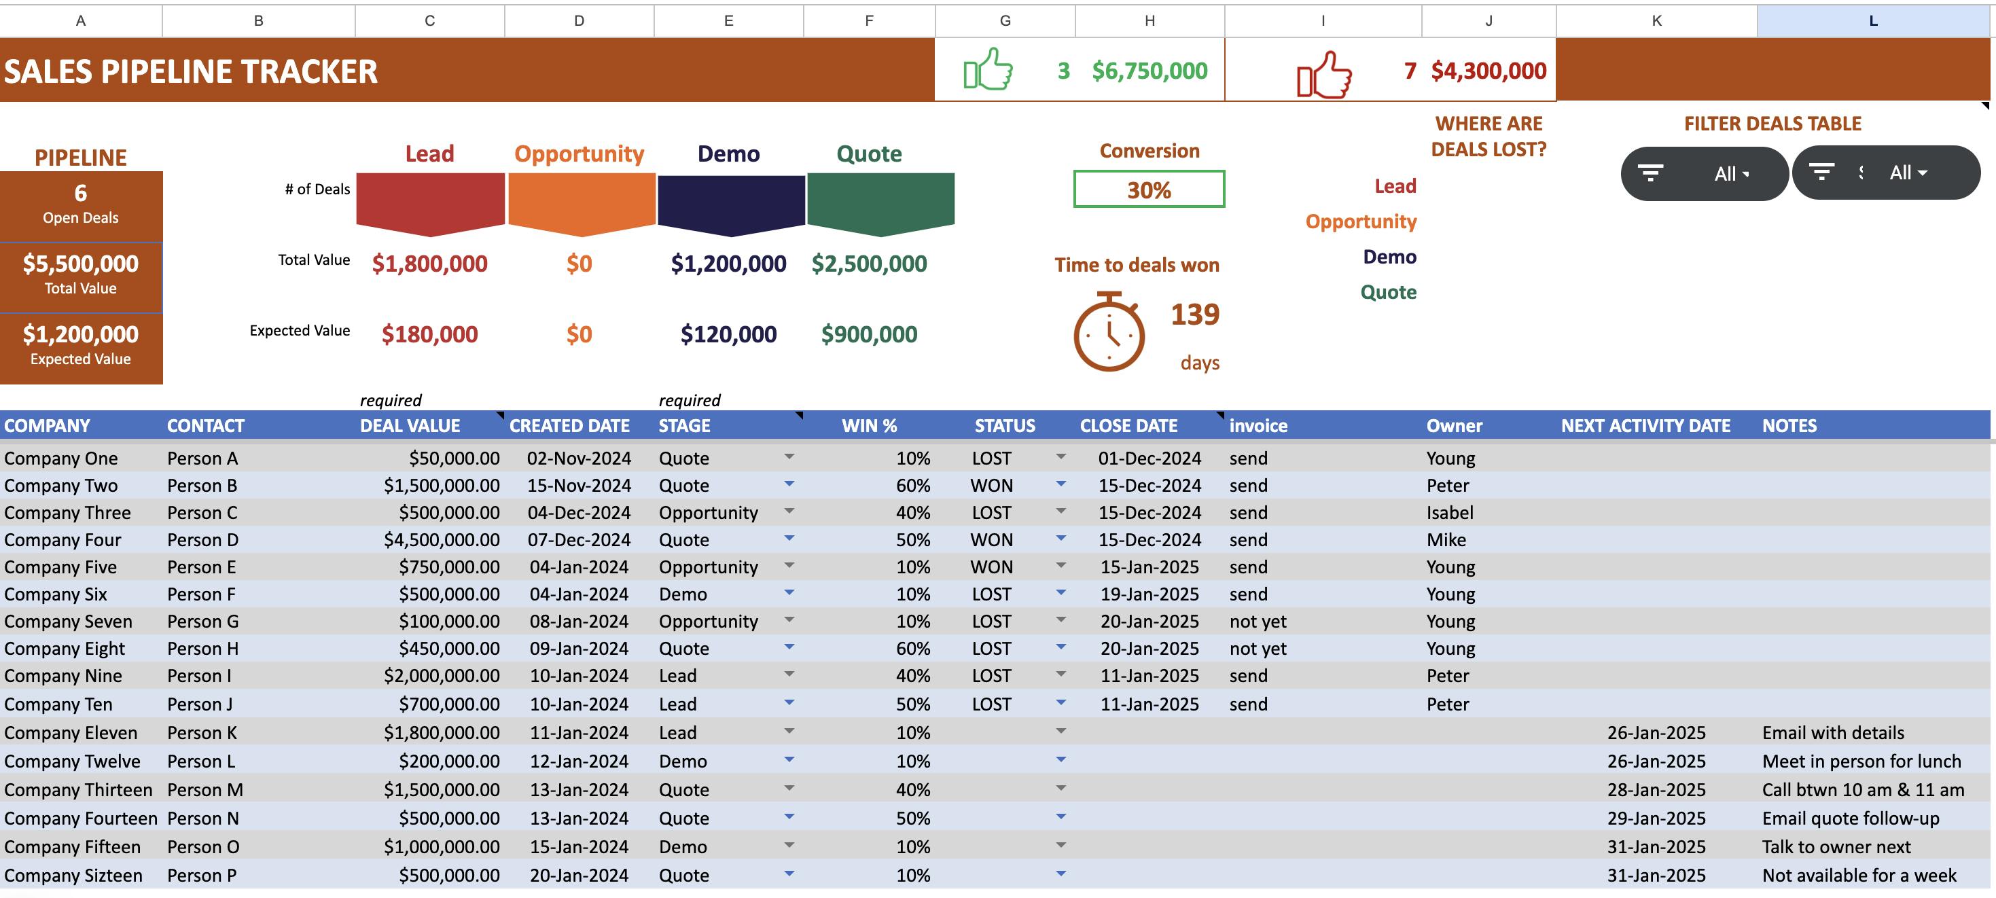Open the Status dropdown for Company Sizteen

pos(1061,874)
